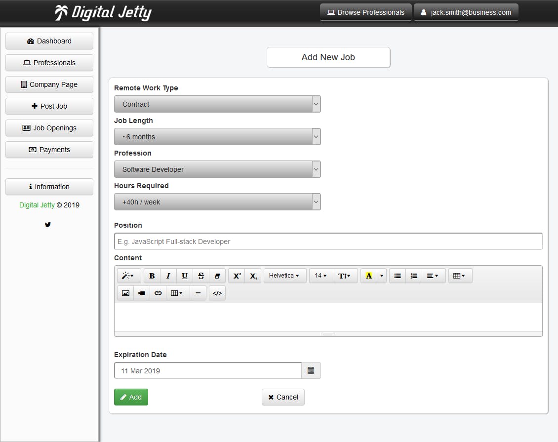This screenshot has height=442, width=558.
Task: Insert an unordered bullet list
Action: pos(398,276)
